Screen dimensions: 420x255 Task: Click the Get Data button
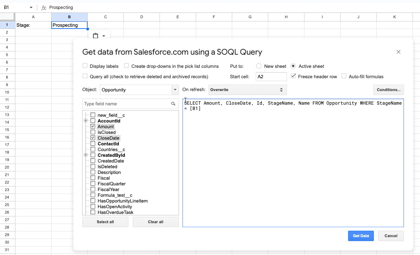click(x=361, y=236)
